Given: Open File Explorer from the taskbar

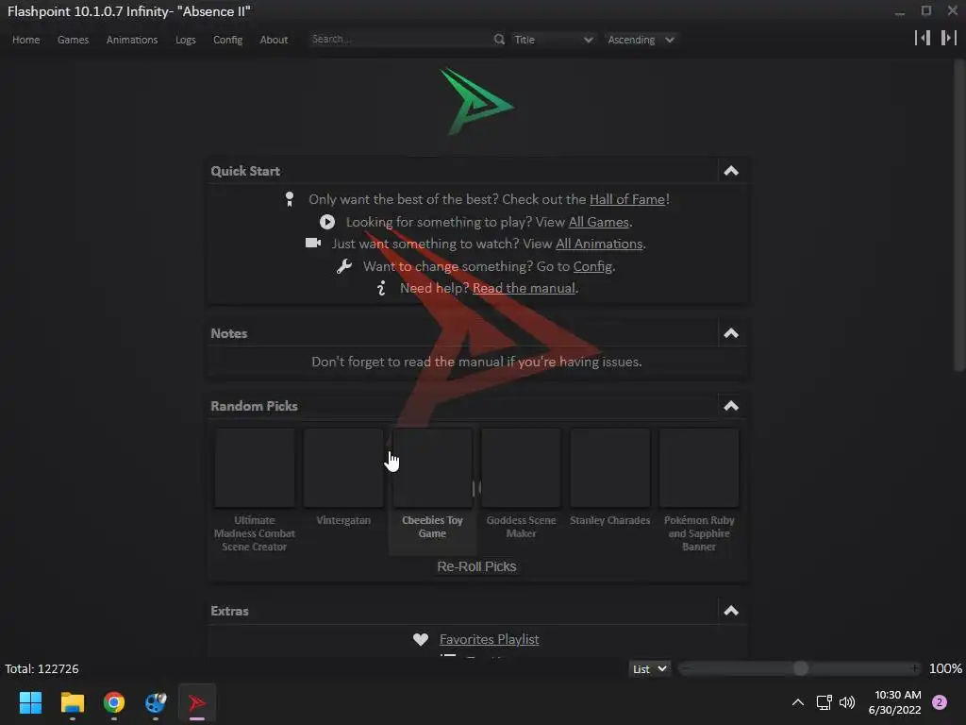Looking at the screenshot, I should tap(72, 702).
